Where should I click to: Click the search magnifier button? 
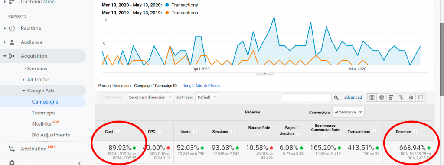[336, 97]
